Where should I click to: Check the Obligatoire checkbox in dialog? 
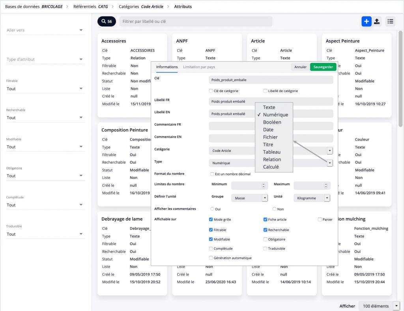[265, 239]
